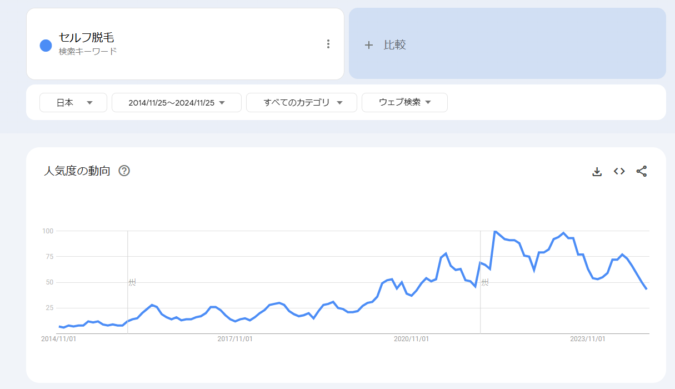Open the 日本 region dropdown
The height and width of the screenshot is (389, 675).
tap(73, 102)
